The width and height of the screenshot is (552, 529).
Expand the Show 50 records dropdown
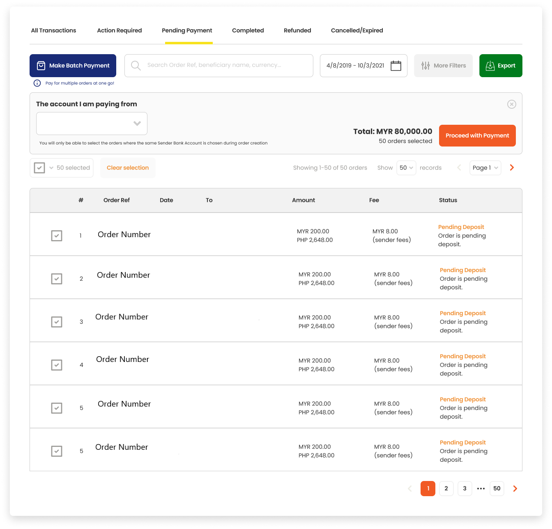click(406, 168)
